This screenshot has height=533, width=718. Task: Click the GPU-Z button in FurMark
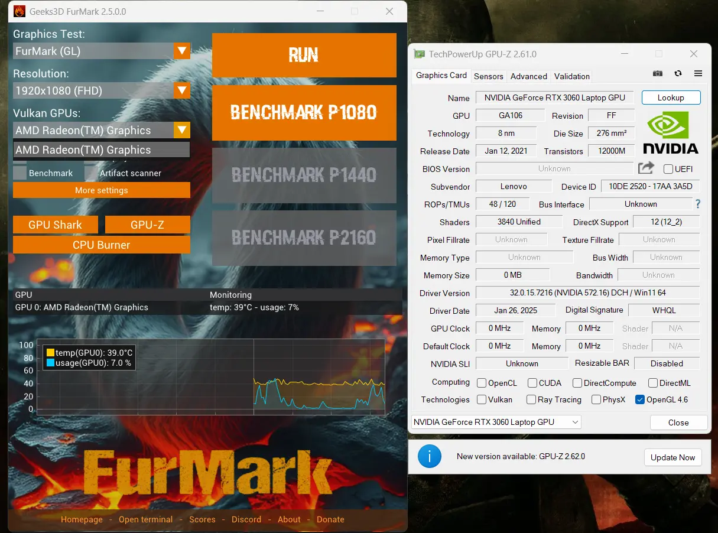point(148,225)
